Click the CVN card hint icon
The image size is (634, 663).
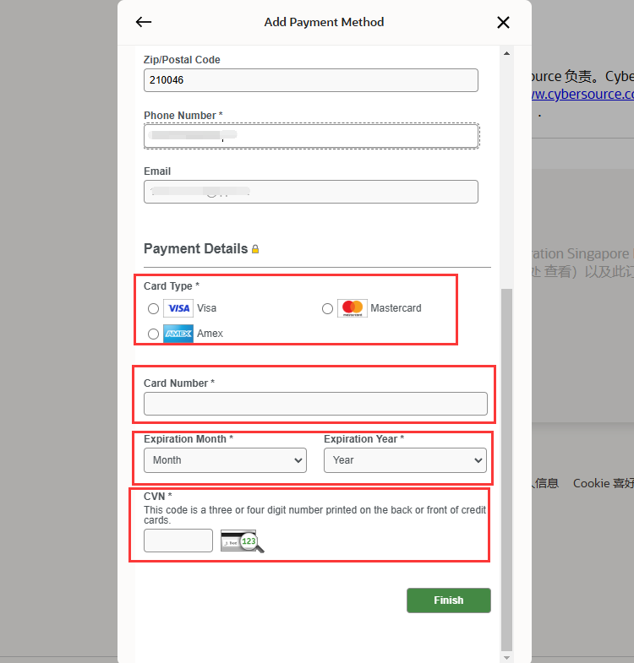click(242, 541)
